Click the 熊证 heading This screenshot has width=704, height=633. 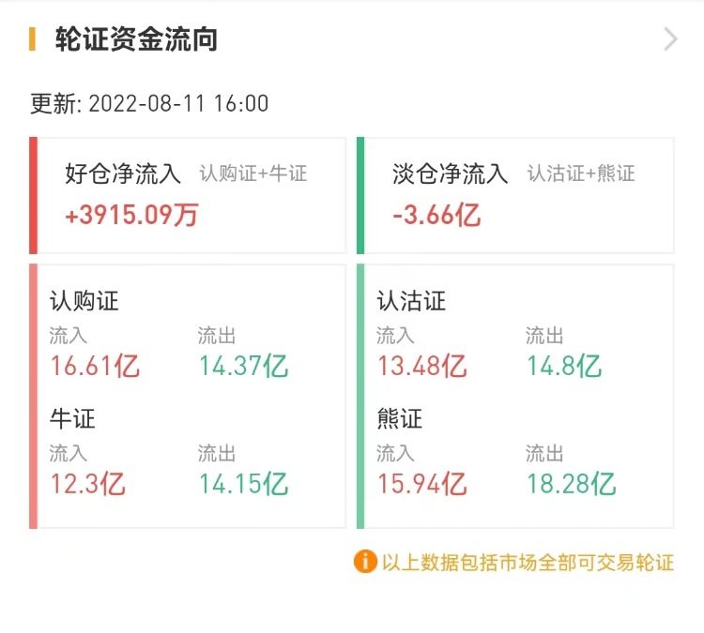[399, 418]
